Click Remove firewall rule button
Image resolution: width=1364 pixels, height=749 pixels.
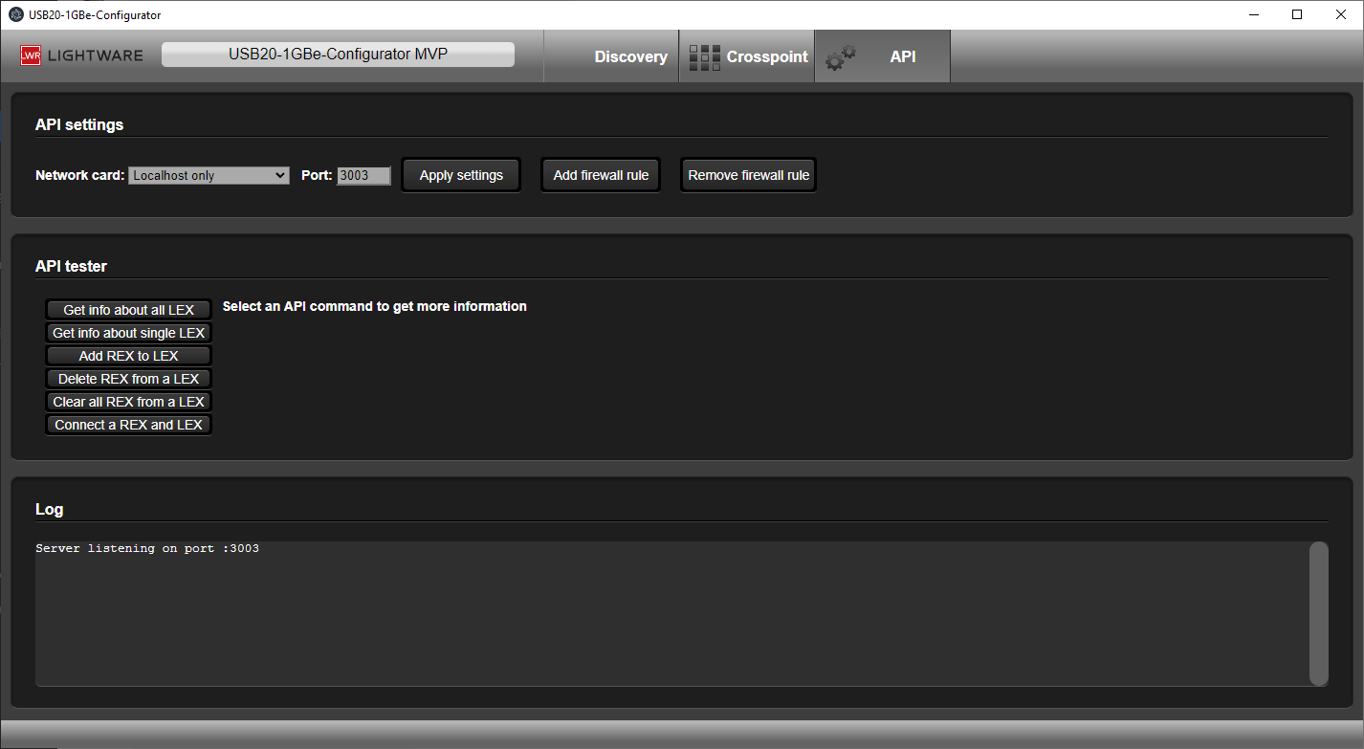[748, 175]
